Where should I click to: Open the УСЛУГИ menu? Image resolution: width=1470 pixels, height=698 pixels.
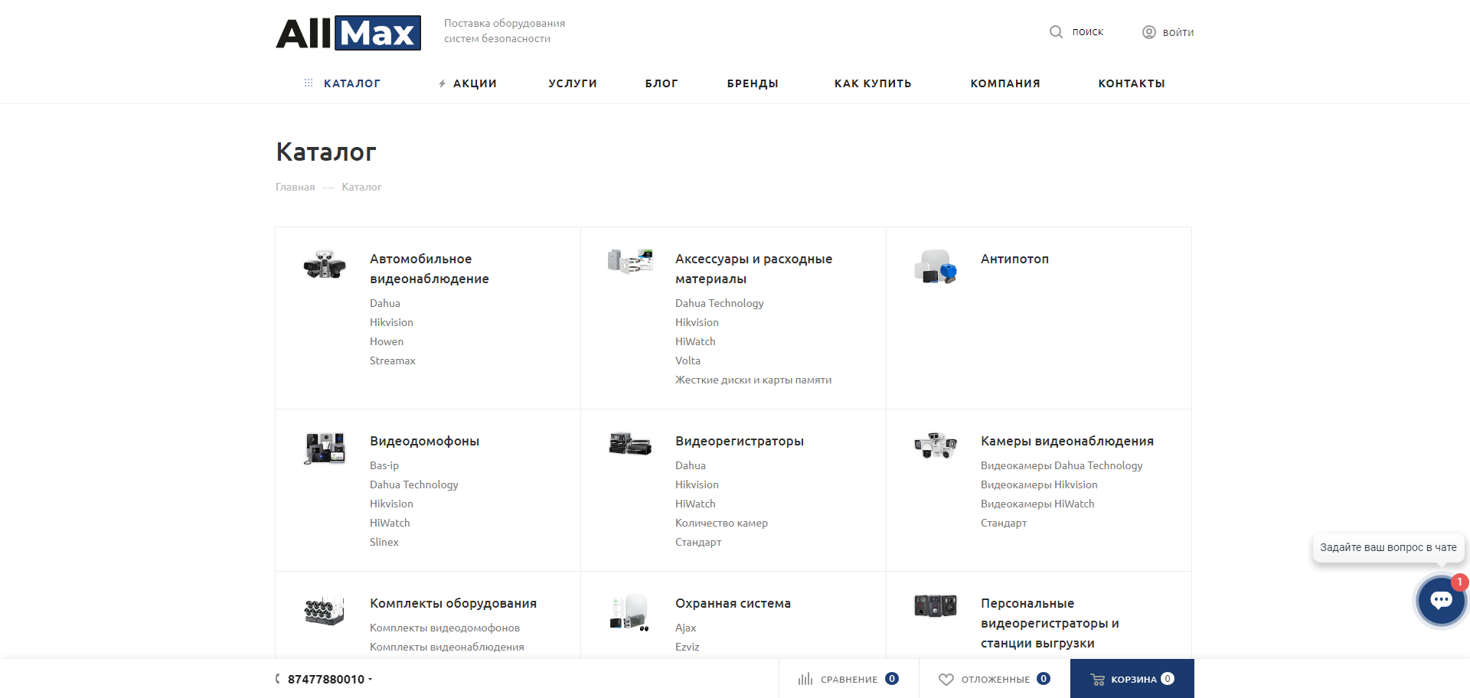tap(573, 83)
